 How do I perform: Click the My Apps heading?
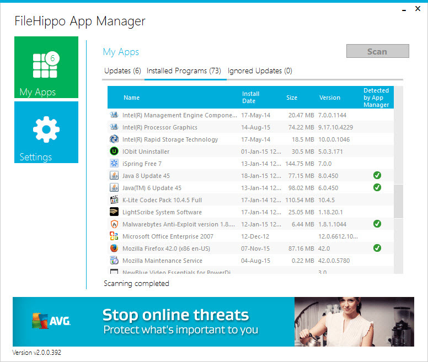pos(121,52)
